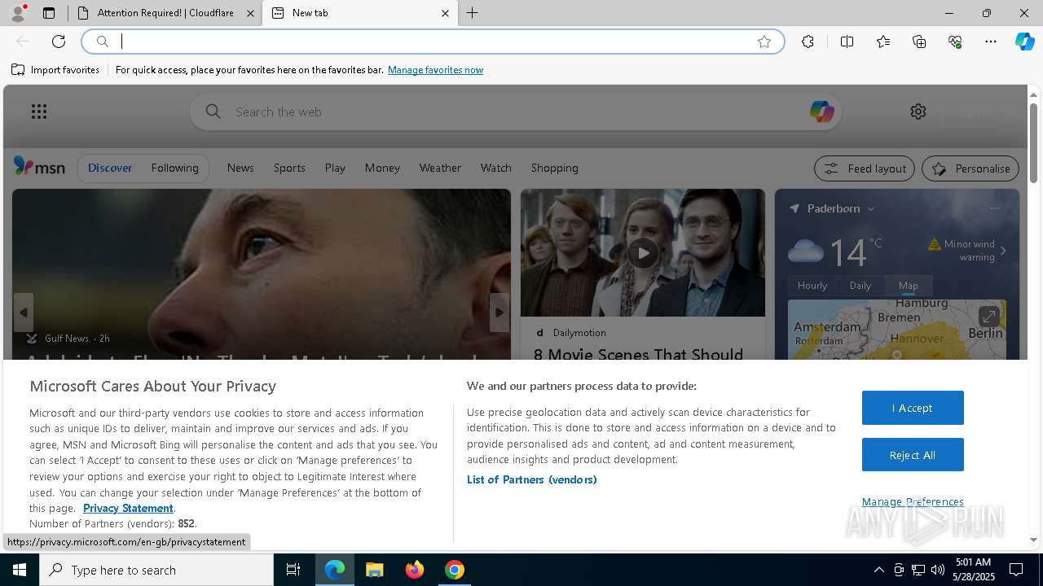1043x586 pixels.
Task: Refresh the page with reload icon
Action: [59, 42]
